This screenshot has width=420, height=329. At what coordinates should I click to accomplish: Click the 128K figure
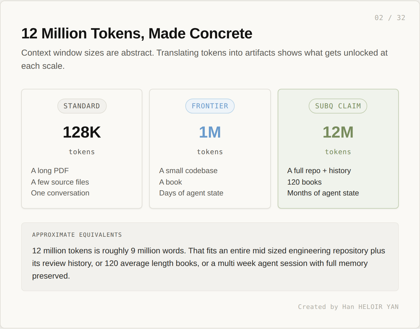(82, 132)
